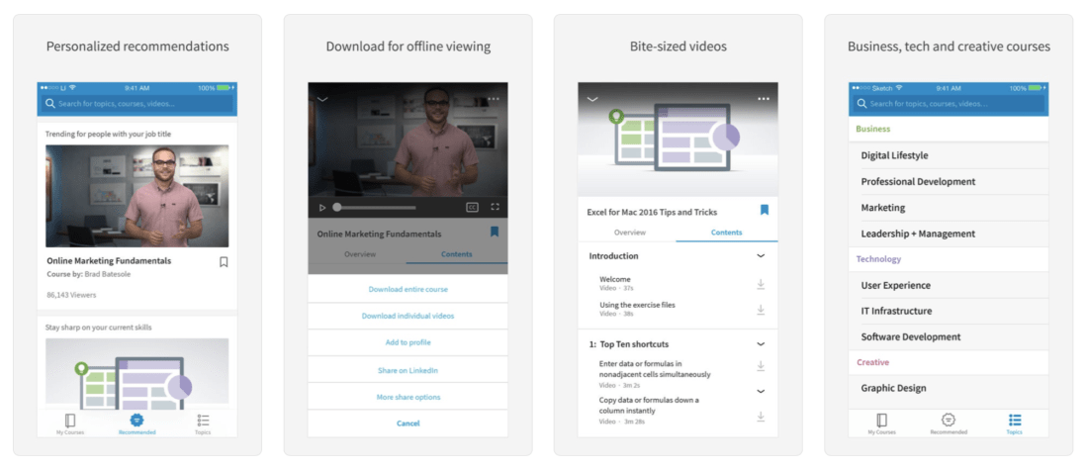Download the Copy data or formulas video
The image size is (1088, 471).
click(x=761, y=417)
